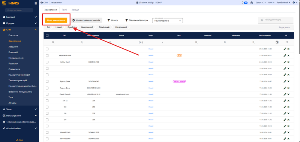Edit the order dated 27.04.2026 14:53
The width and height of the screenshot is (300, 142).
[285, 49]
